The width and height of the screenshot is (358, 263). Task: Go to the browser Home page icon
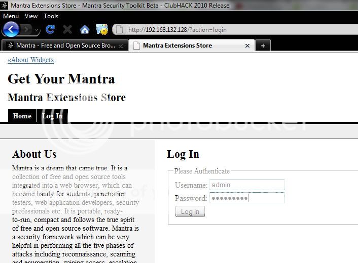tap(84, 30)
